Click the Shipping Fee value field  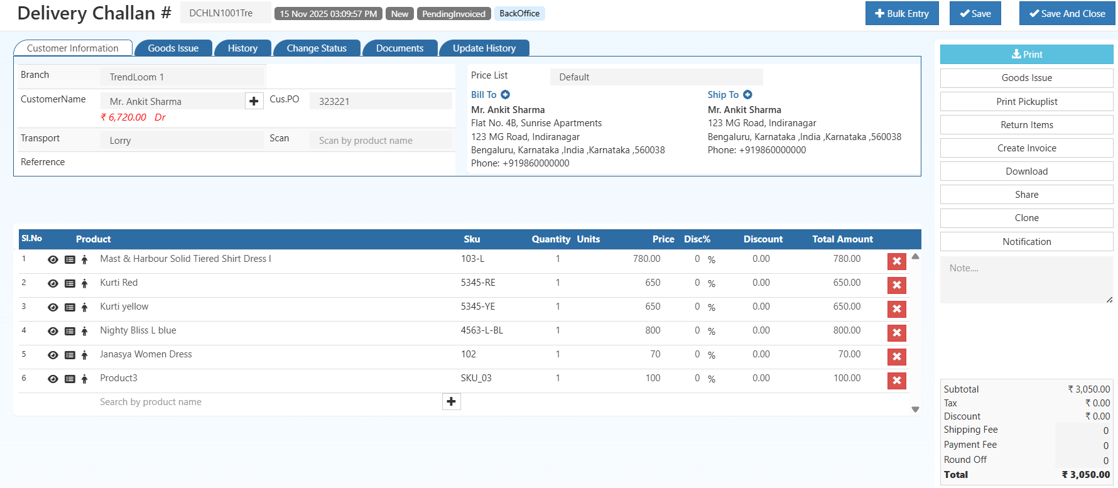point(1083,430)
